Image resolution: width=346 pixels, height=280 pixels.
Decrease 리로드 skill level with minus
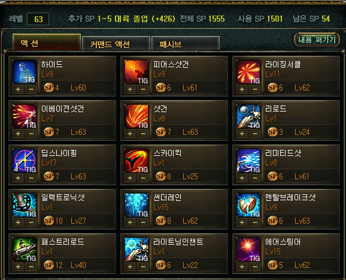(255, 134)
